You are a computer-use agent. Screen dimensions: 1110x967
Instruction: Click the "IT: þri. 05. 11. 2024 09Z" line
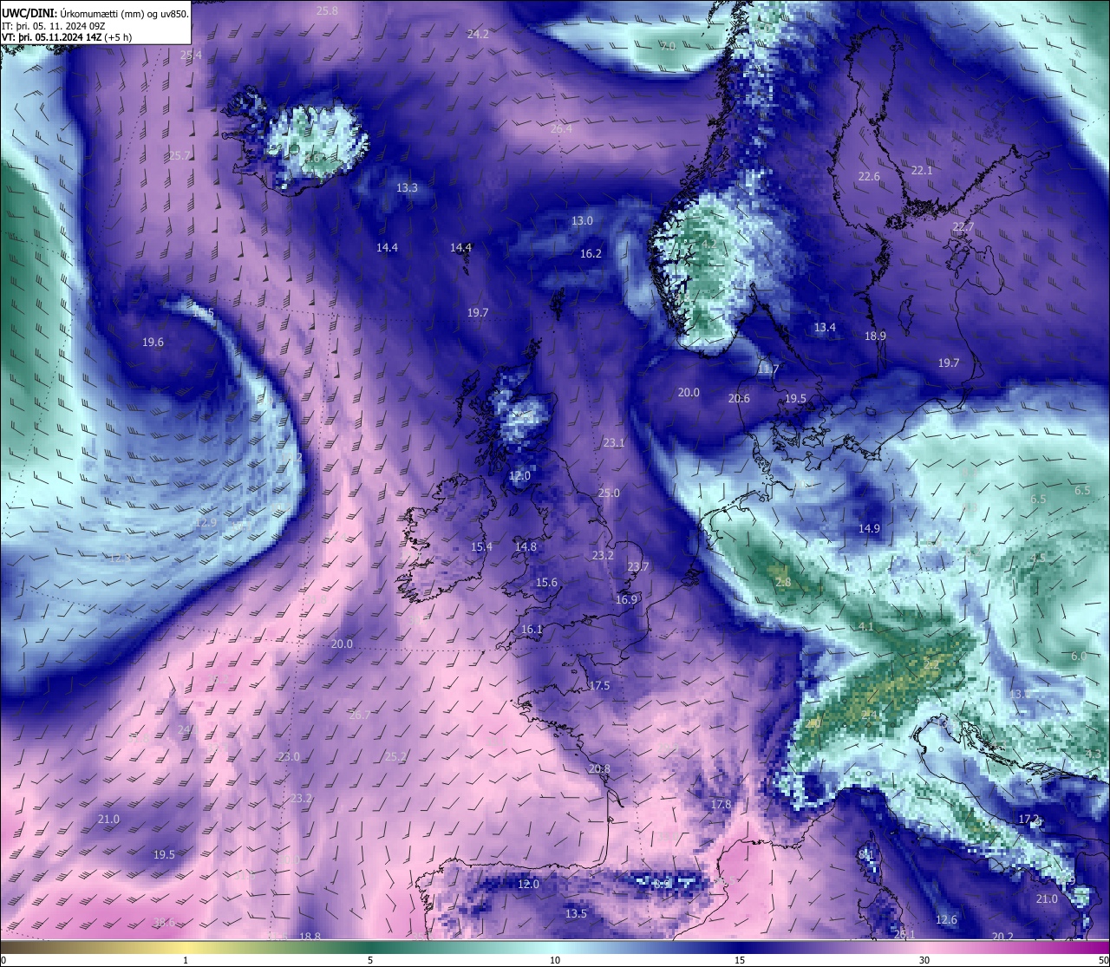[x=54, y=26]
